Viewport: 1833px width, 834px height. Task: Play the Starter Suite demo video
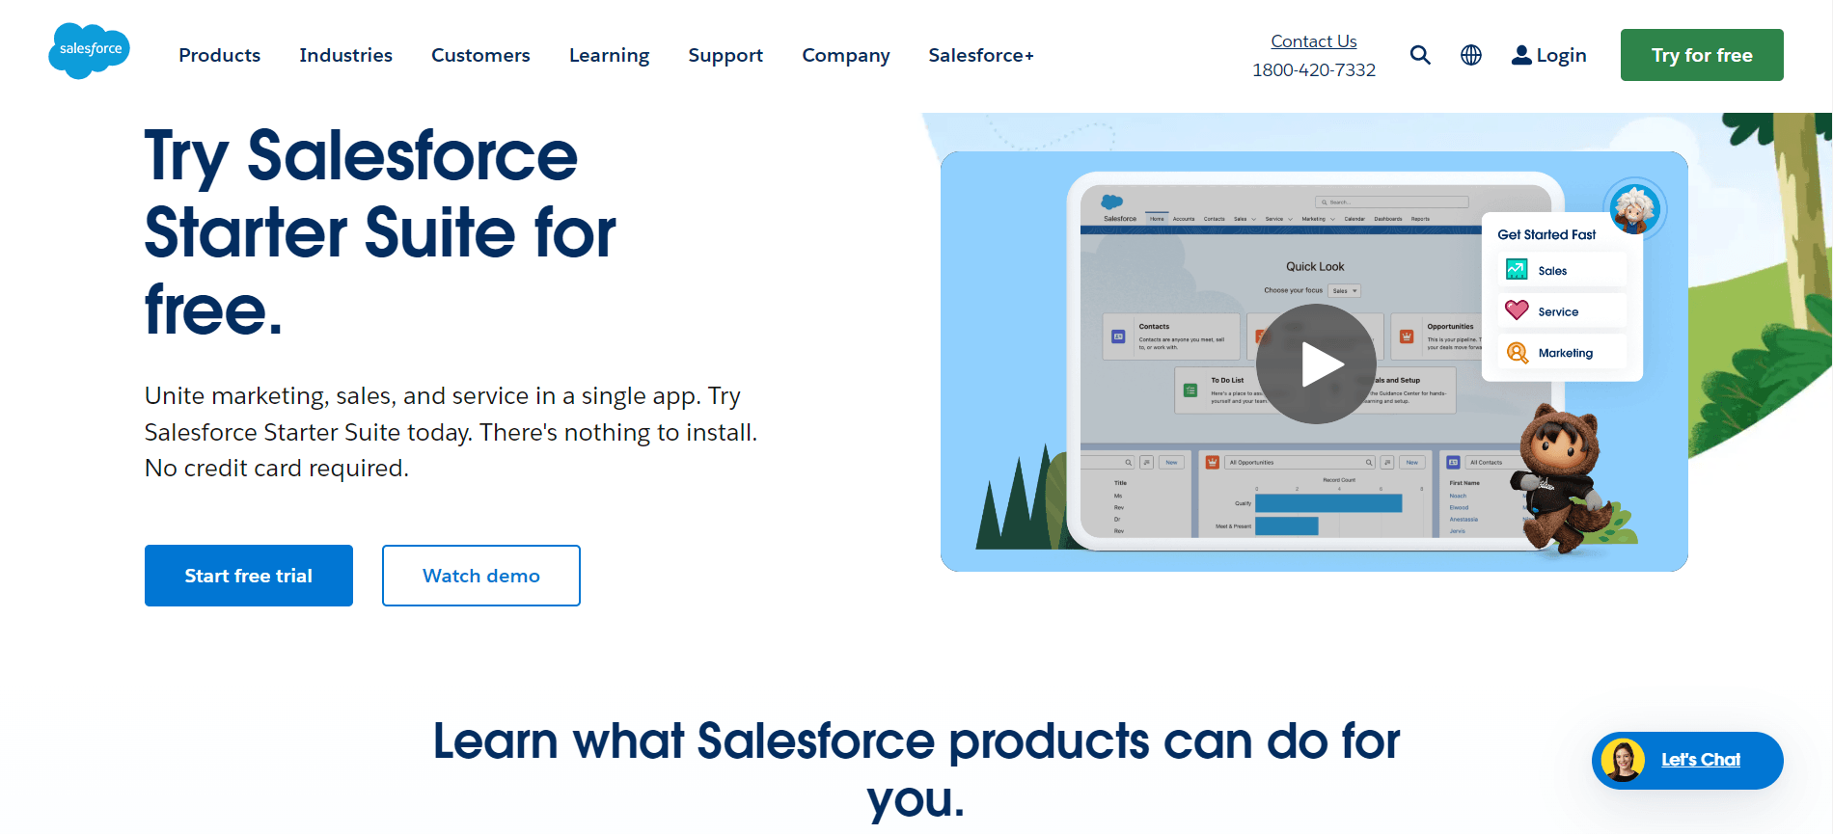1316,363
